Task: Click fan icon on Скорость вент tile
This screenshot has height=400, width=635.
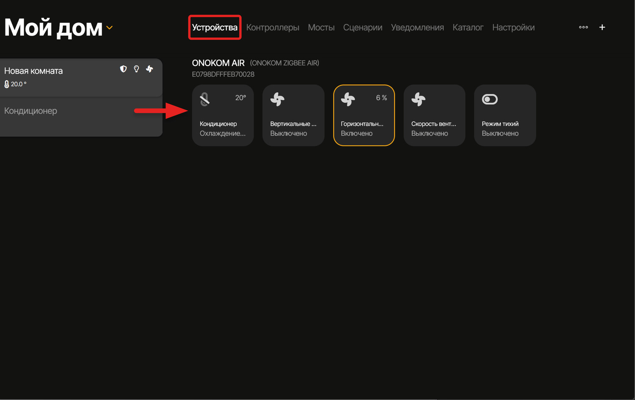Action: tap(418, 99)
